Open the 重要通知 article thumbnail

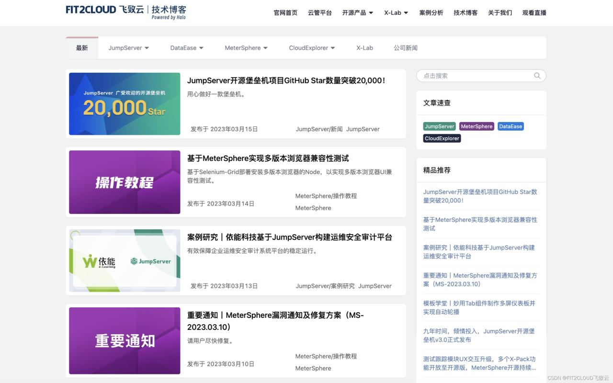[125, 341]
